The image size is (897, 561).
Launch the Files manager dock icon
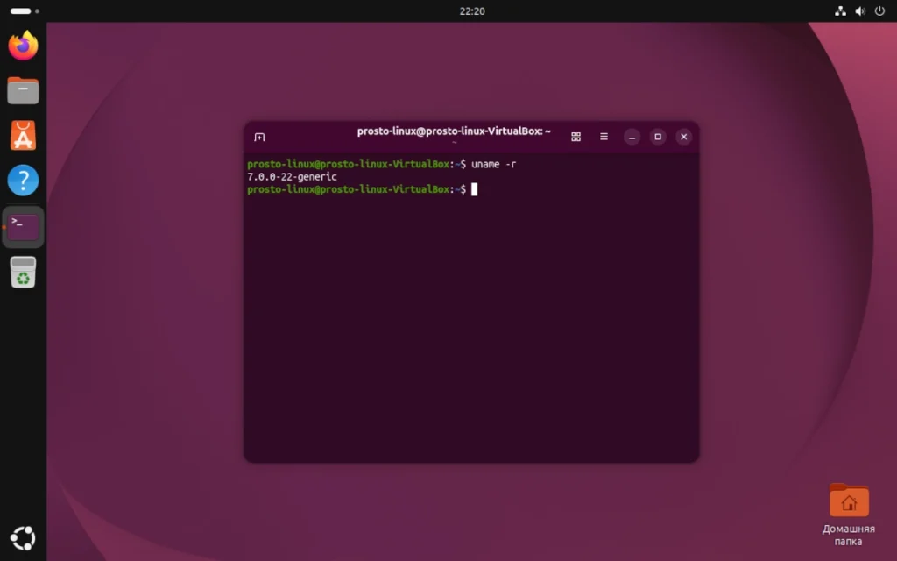click(x=23, y=90)
